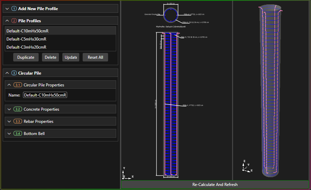
Task: Click into the Name text field
Action: [45, 95]
